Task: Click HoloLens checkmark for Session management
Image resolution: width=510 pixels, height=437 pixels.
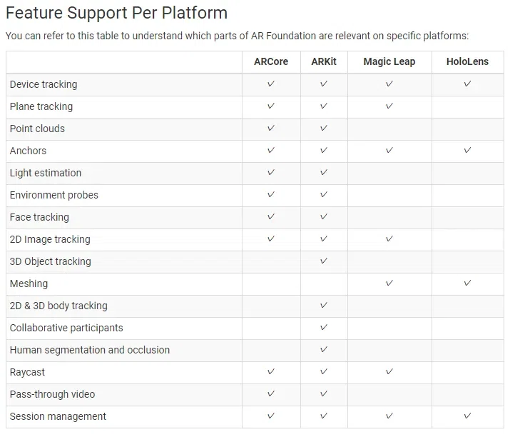Action: coord(467,416)
